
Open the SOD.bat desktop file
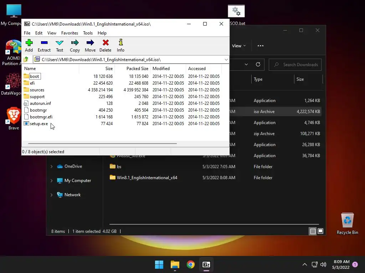coord(236,14)
